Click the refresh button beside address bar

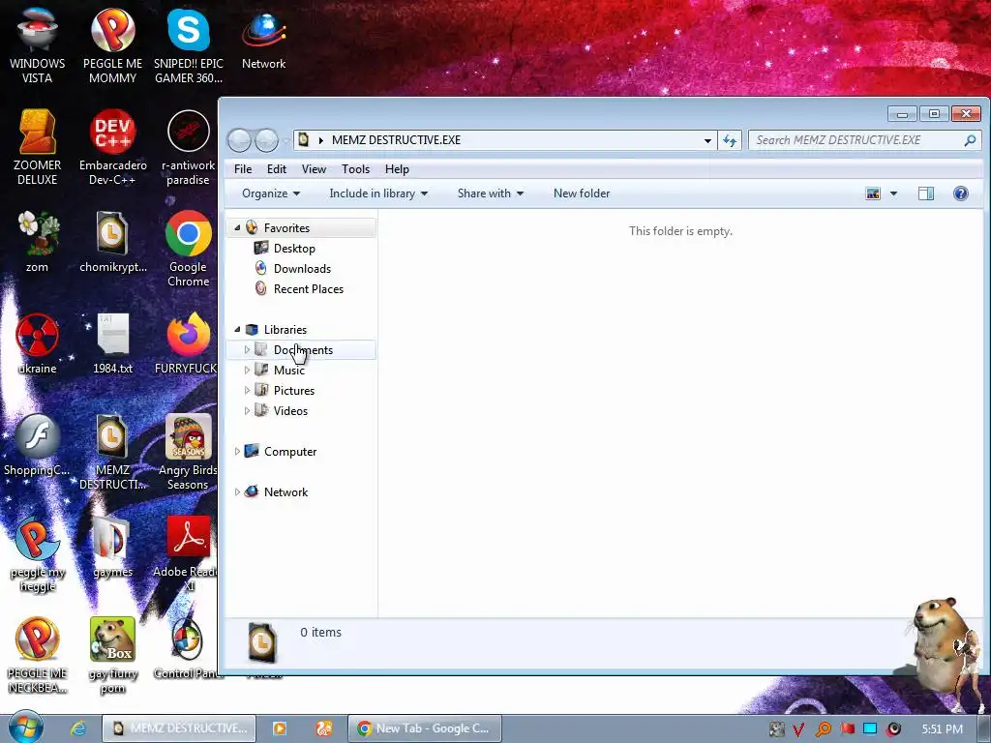pyautogui.click(x=730, y=140)
